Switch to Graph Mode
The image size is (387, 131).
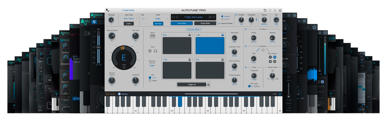click(205, 23)
